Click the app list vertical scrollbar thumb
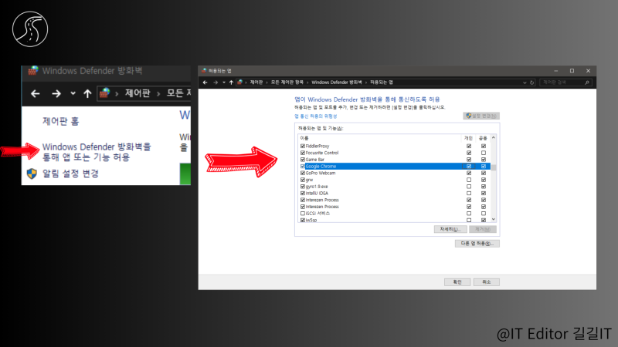618x347 pixels. point(494,167)
